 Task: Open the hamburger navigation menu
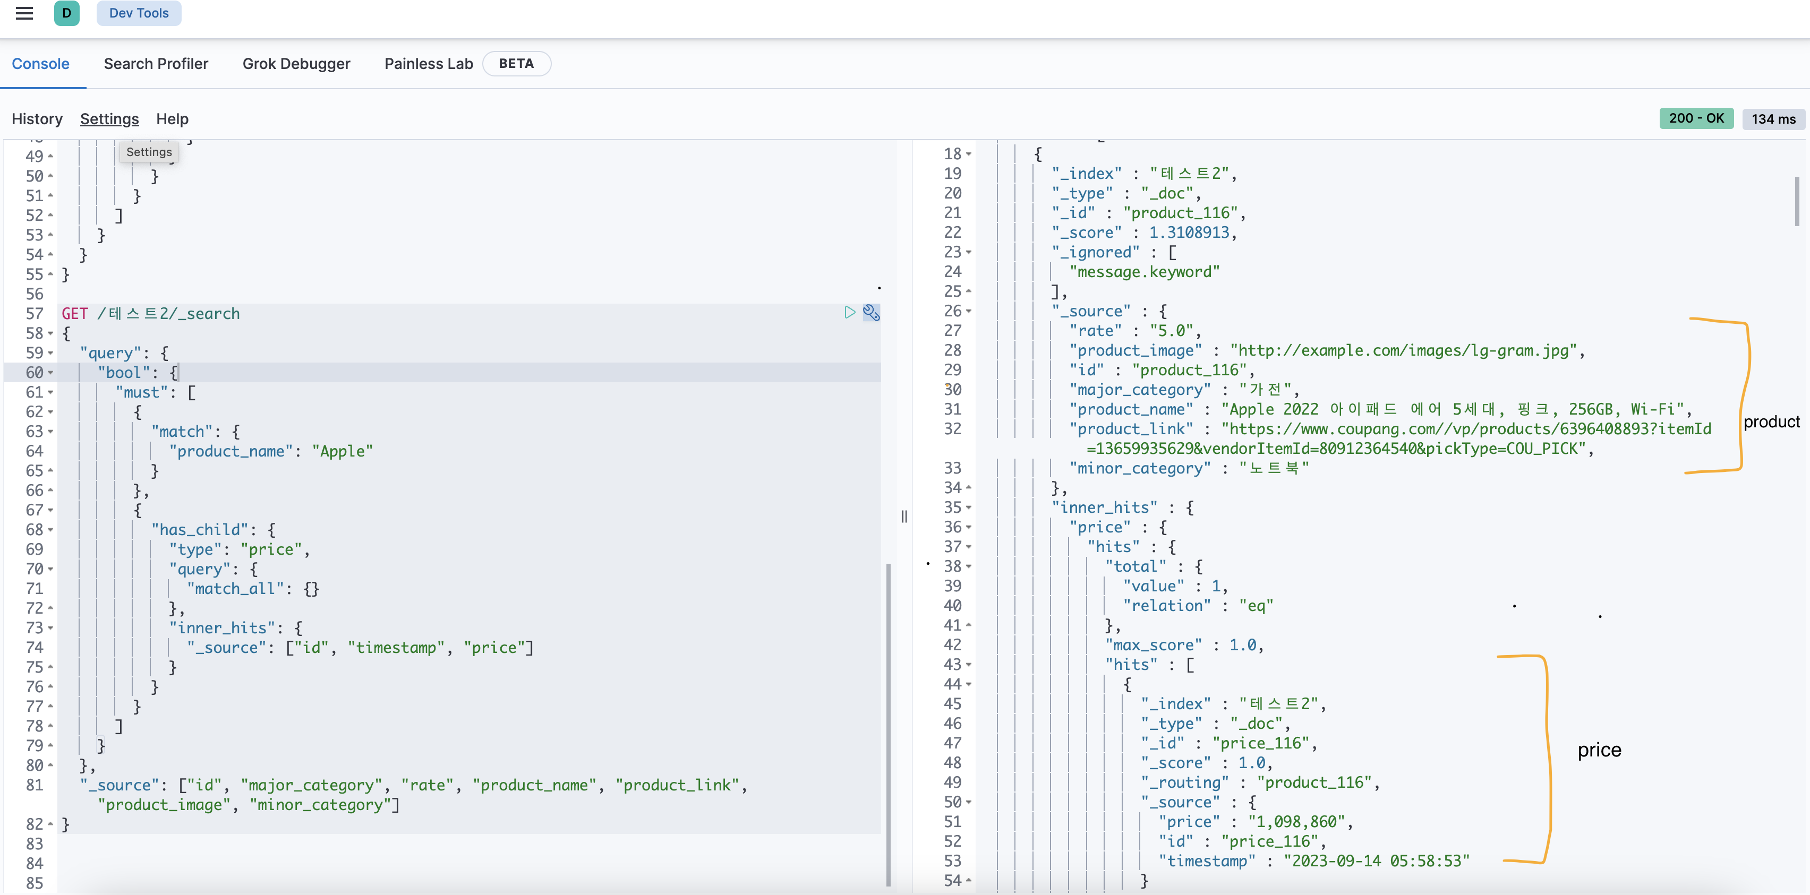click(x=24, y=13)
